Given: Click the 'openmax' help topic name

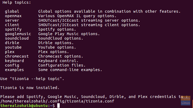Looking at the screenshot, I should click(13, 16).
